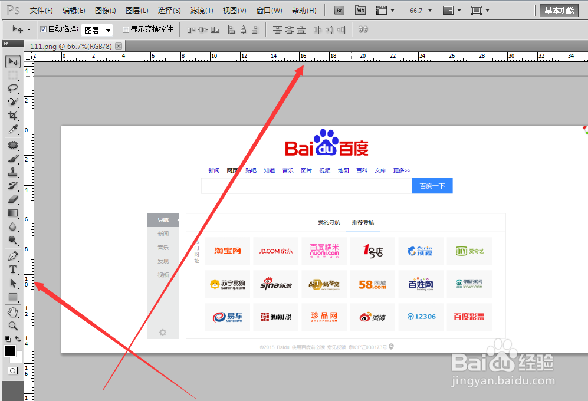Screen dimensions: 588x401
Task: Click align vertical centers icon
Action: coord(203,29)
